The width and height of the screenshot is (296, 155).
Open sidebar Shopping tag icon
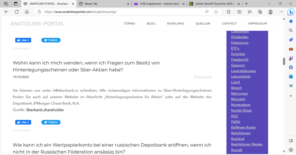point(291,40)
